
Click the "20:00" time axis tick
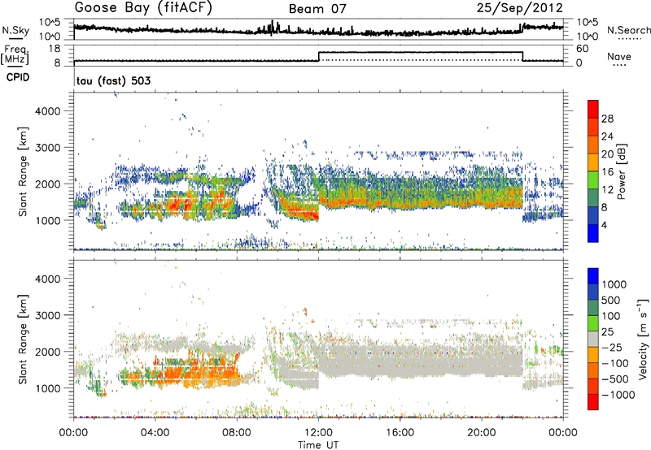[482, 433]
